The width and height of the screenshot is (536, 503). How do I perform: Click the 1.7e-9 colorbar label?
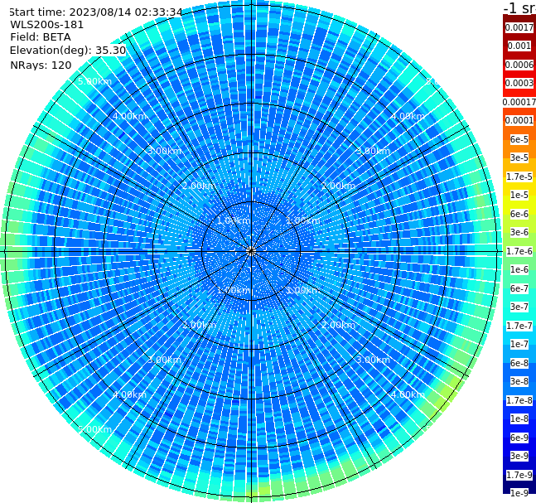519,475
